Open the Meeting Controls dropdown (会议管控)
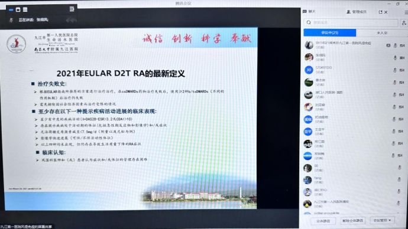408x229 pixels. (x=382, y=220)
